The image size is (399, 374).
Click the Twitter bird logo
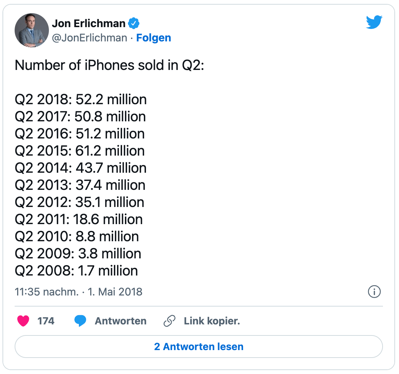[374, 22]
